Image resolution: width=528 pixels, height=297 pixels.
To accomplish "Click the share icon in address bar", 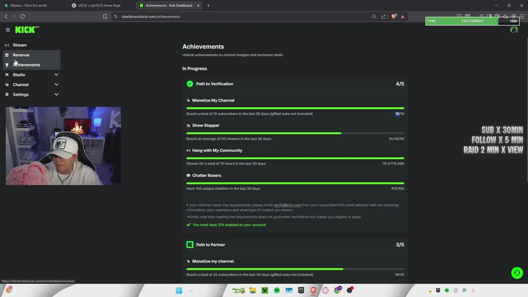I will coord(384,16).
